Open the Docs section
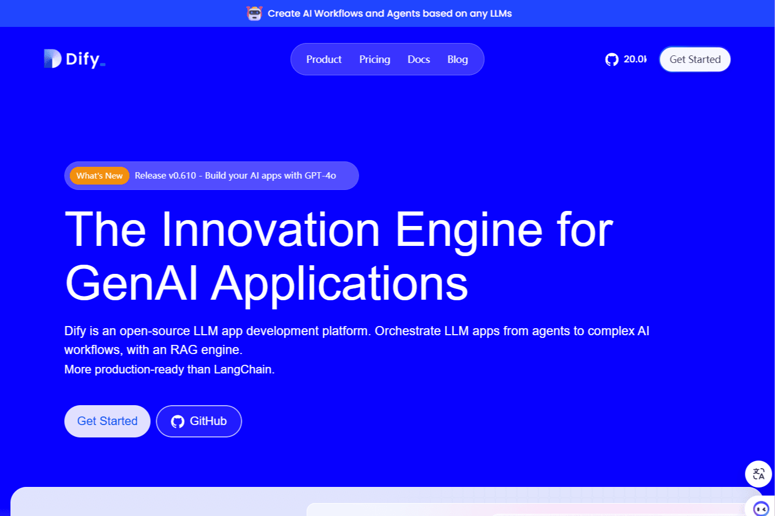 [418, 59]
